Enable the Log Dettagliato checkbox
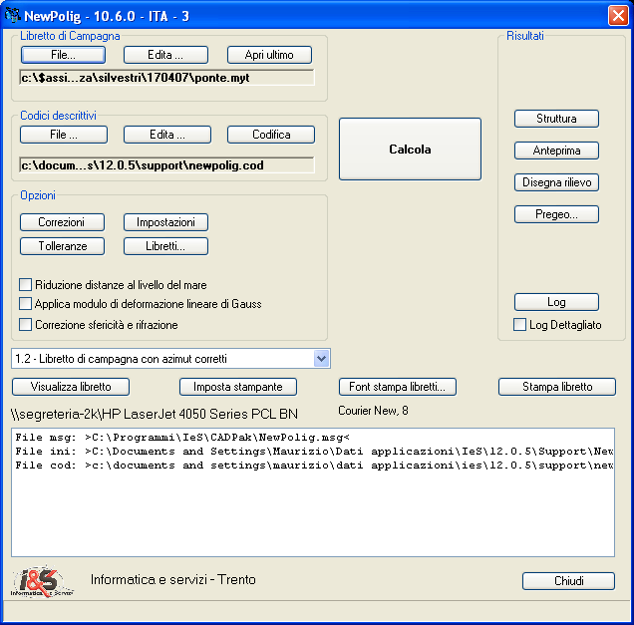The height and width of the screenshot is (625, 634). (519, 324)
